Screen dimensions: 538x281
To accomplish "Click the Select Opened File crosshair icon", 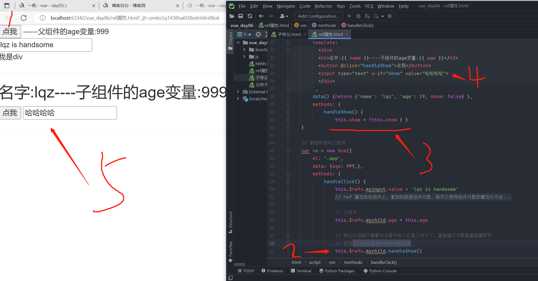I will pyautogui.click(x=258, y=34).
